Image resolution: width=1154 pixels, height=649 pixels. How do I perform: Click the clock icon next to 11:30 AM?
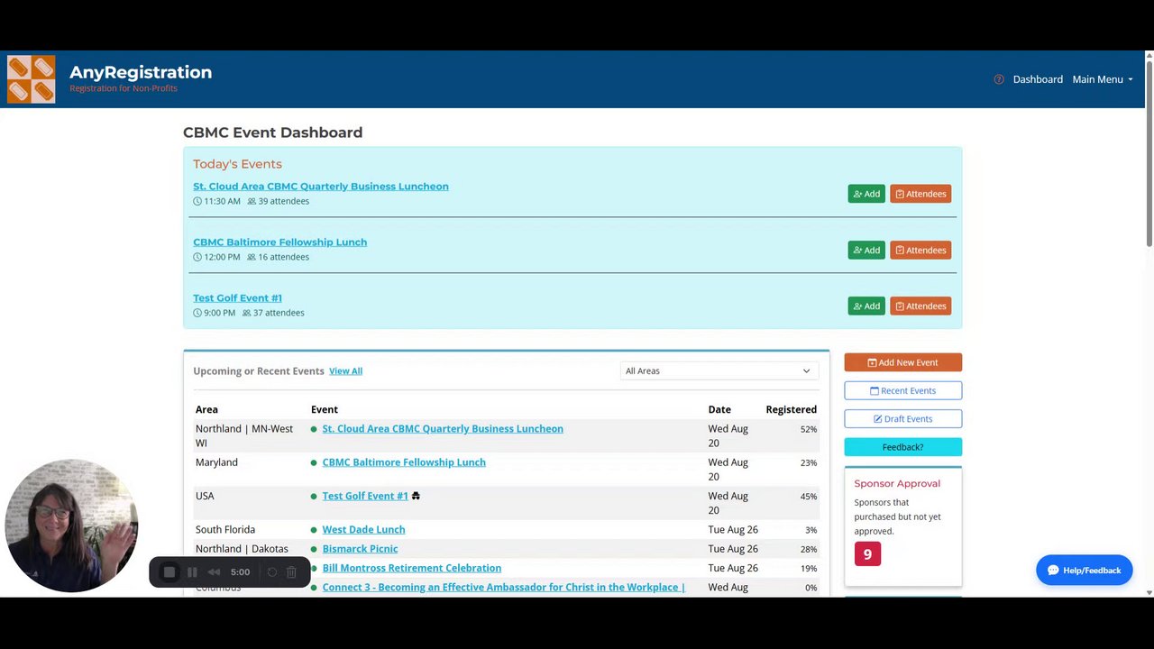coord(197,201)
